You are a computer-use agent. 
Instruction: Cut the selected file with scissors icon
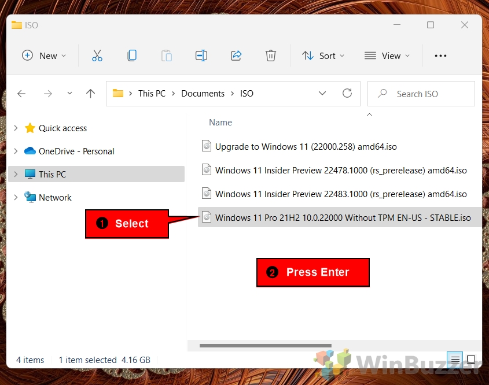[x=97, y=55]
